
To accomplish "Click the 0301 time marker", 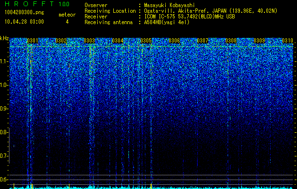I will tap(33, 41).
